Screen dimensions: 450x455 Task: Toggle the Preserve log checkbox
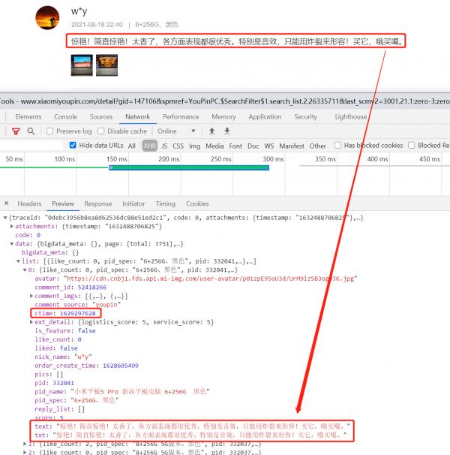[x=51, y=131]
